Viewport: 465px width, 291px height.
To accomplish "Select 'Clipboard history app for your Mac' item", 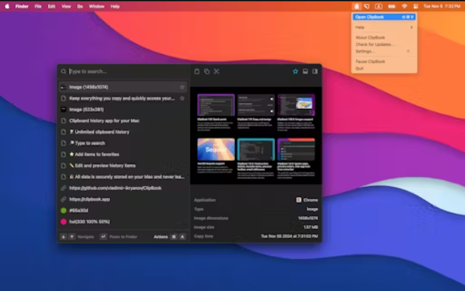I will point(123,121).
